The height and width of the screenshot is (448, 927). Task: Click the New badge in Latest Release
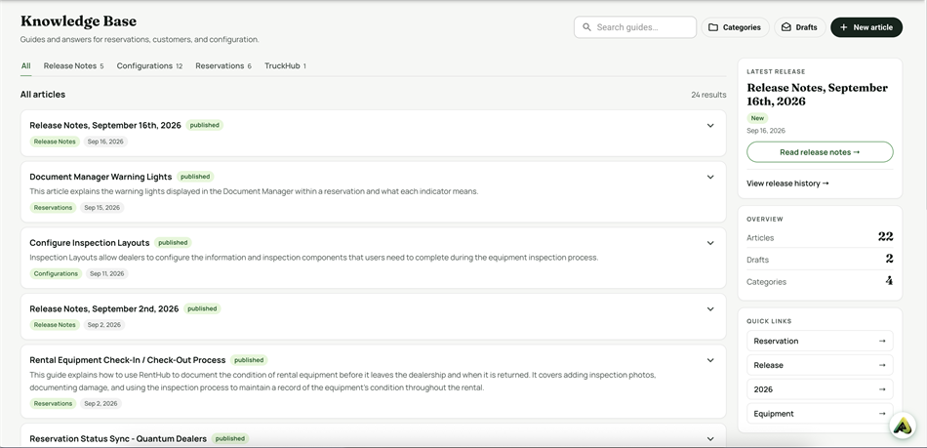(x=757, y=118)
